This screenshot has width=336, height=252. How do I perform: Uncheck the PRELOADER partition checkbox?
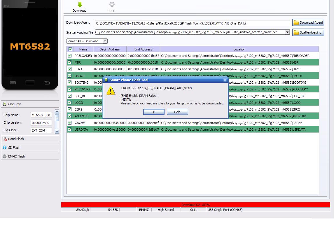click(70, 56)
